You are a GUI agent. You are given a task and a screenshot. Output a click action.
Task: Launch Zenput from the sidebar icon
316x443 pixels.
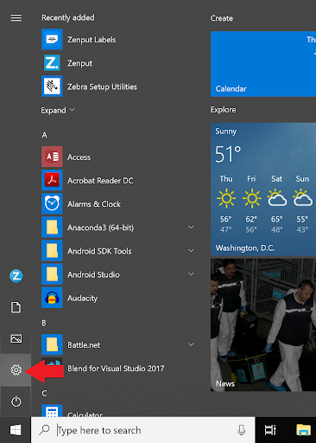click(x=16, y=276)
